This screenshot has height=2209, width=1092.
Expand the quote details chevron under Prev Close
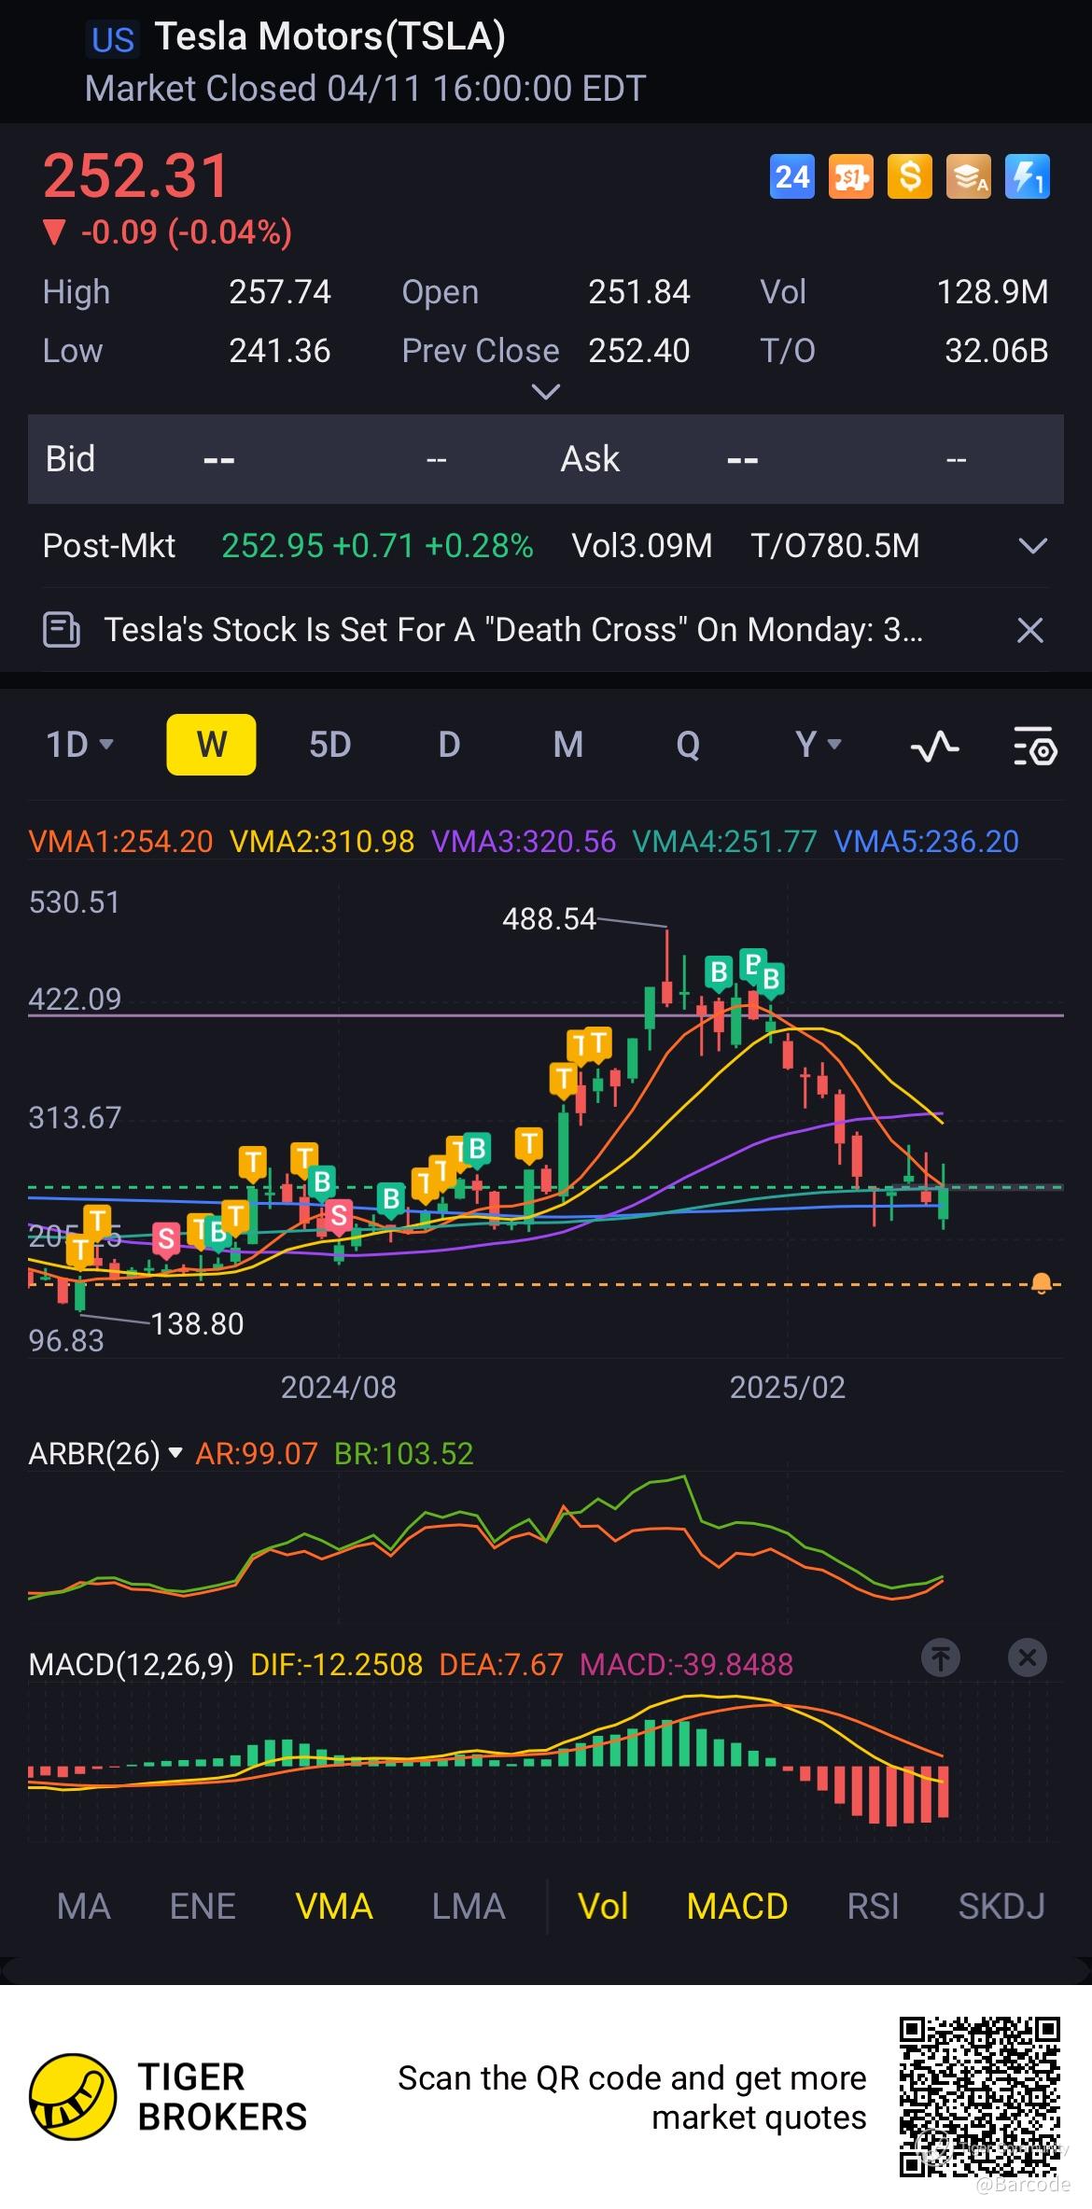tap(545, 392)
